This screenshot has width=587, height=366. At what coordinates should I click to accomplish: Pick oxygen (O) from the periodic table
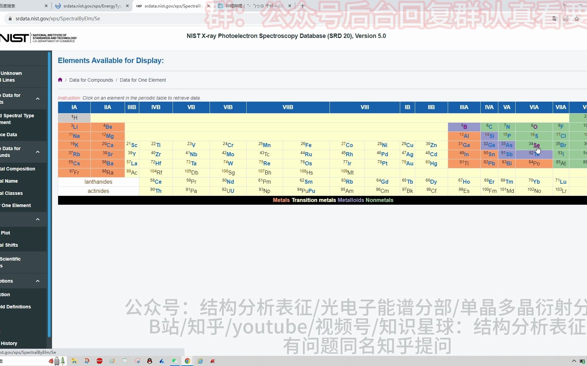pos(534,126)
